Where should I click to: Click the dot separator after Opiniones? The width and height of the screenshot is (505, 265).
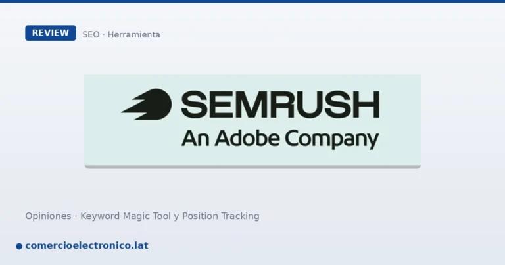click(76, 216)
